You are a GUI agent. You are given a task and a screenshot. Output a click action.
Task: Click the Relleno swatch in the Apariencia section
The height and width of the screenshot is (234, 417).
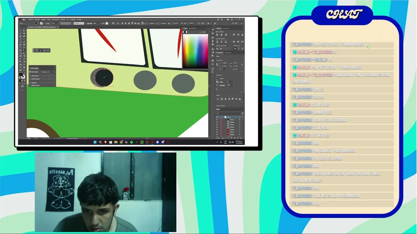point(217,78)
